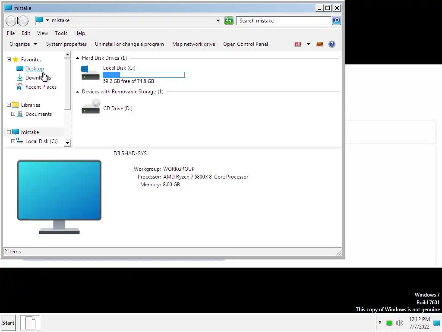Screen dimensions: 442x332
Task: Collapse the mistake computer node
Action: (9, 132)
